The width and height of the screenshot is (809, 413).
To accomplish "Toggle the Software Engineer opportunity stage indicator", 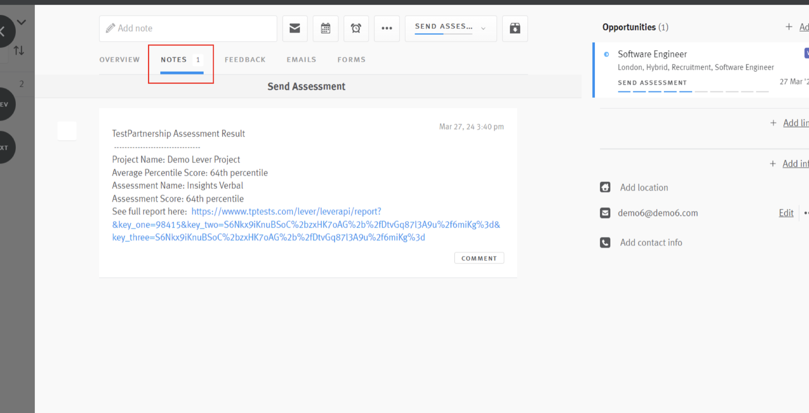I will [x=607, y=54].
